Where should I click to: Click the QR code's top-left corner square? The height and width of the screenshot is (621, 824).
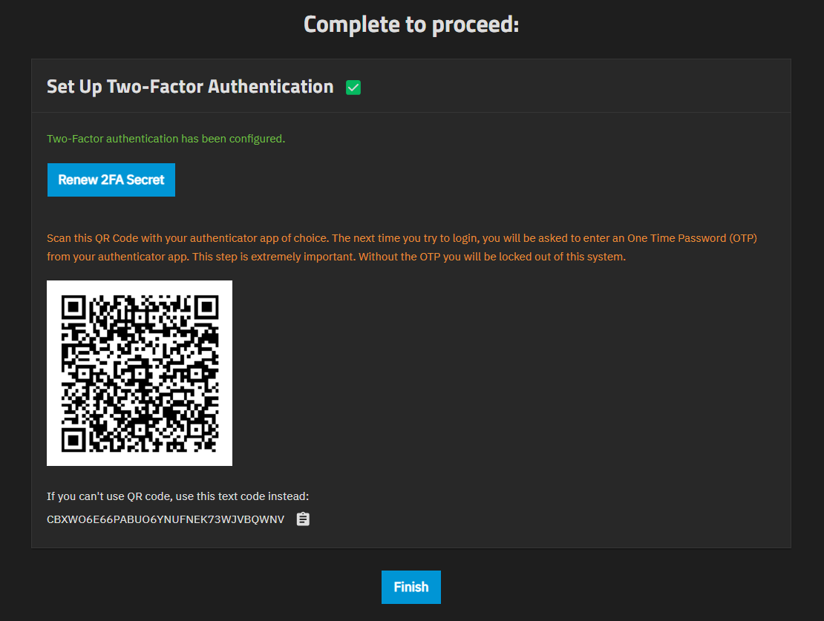[74, 308]
